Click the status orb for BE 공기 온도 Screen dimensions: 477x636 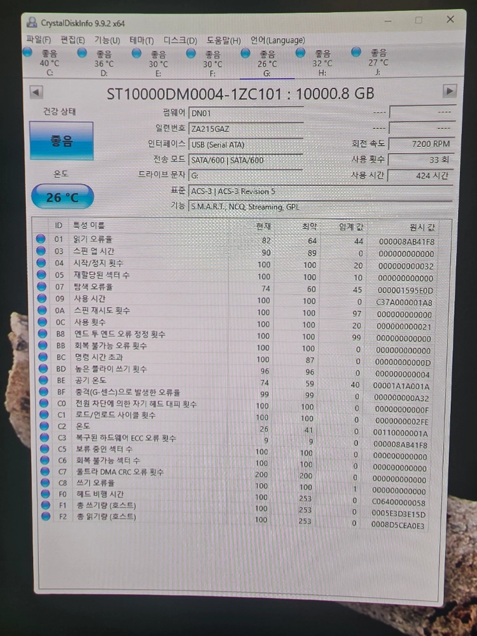point(43,380)
